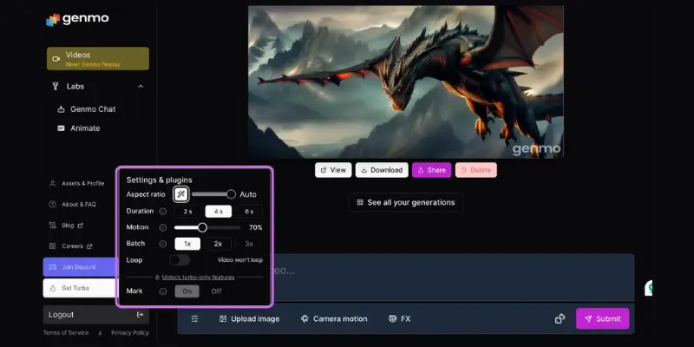
Task: Adjust the Aspect ratio slider
Action: tap(213, 193)
